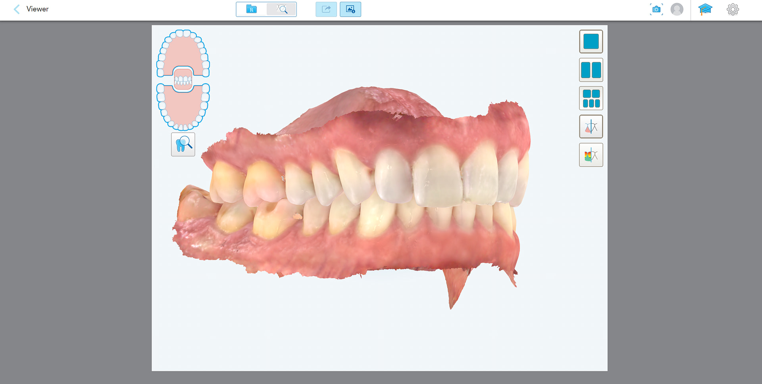Switch to the scan viewer magnifier tab
Viewport: 762px width, 384px height.
[x=281, y=9]
